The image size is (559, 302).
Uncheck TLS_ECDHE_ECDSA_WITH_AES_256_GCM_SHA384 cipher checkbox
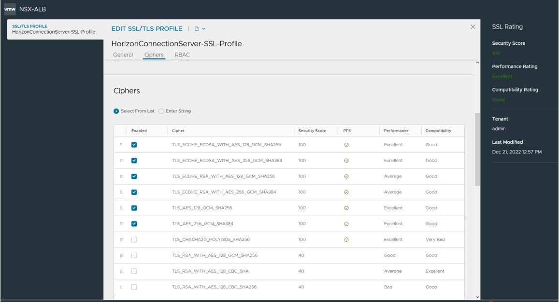tap(134, 161)
